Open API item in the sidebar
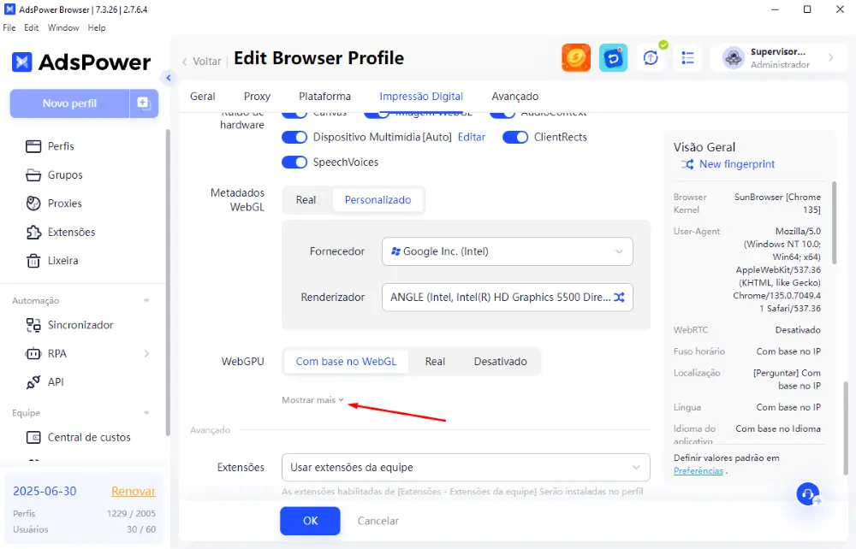856x549 pixels. coord(45,382)
